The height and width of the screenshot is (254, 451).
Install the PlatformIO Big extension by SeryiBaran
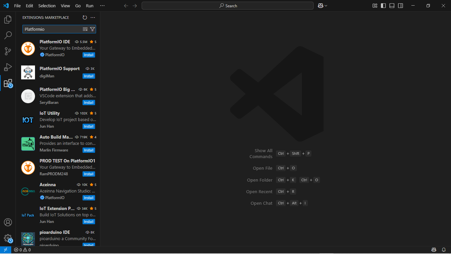tap(89, 103)
